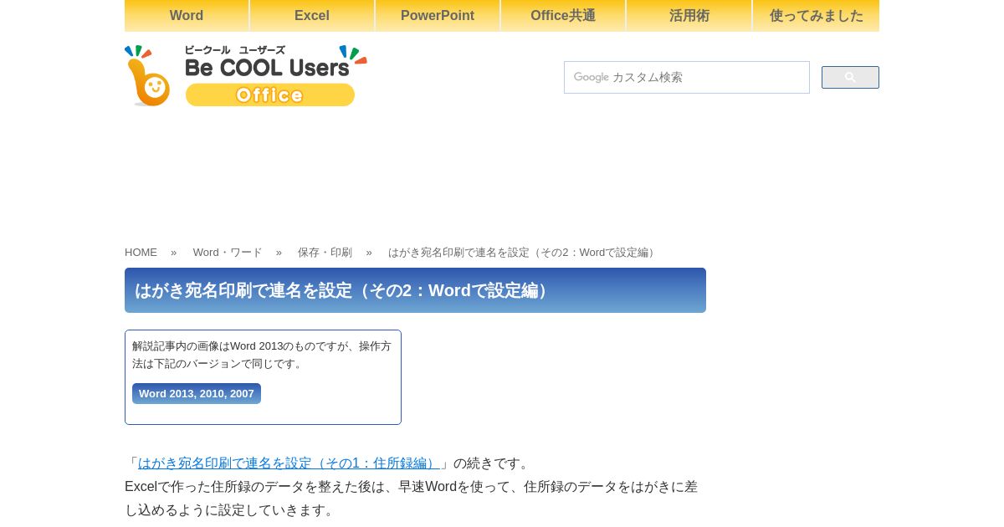Image resolution: width=1004 pixels, height=527 pixels.
Task: Click the Be COOL Users mascot icon
Action: [148, 76]
